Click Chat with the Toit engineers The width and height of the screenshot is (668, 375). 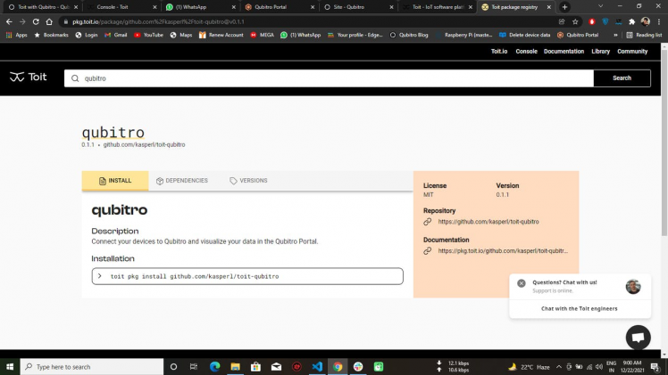click(x=579, y=309)
